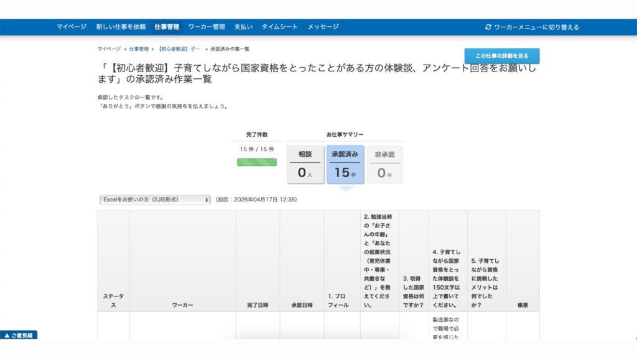Image resolution: width=637 pixels, height=358 pixels.
Task: Click the マイページ breadcrumb link
Action: (x=109, y=48)
